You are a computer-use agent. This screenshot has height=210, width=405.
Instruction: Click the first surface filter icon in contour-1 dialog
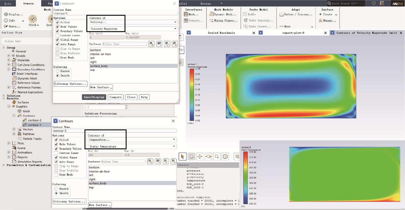pos(151,44)
